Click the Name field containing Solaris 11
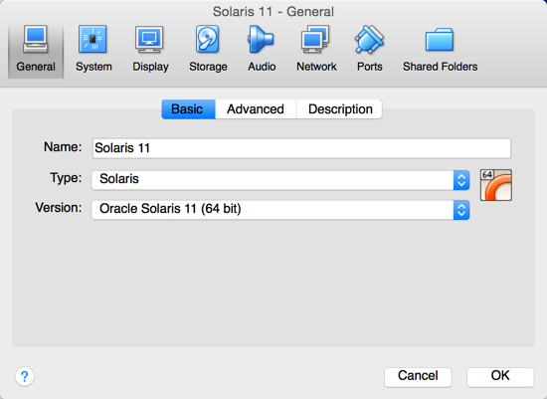547x399 pixels. [301, 148]
